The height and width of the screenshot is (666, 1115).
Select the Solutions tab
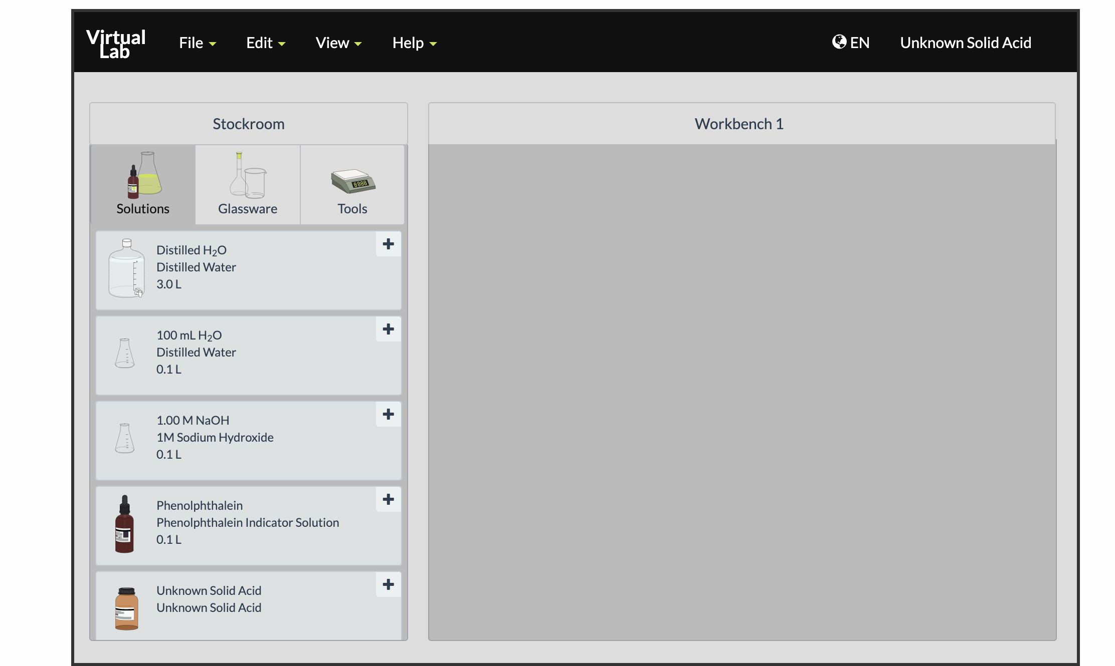pyautogui.click(x=143, y=185)
